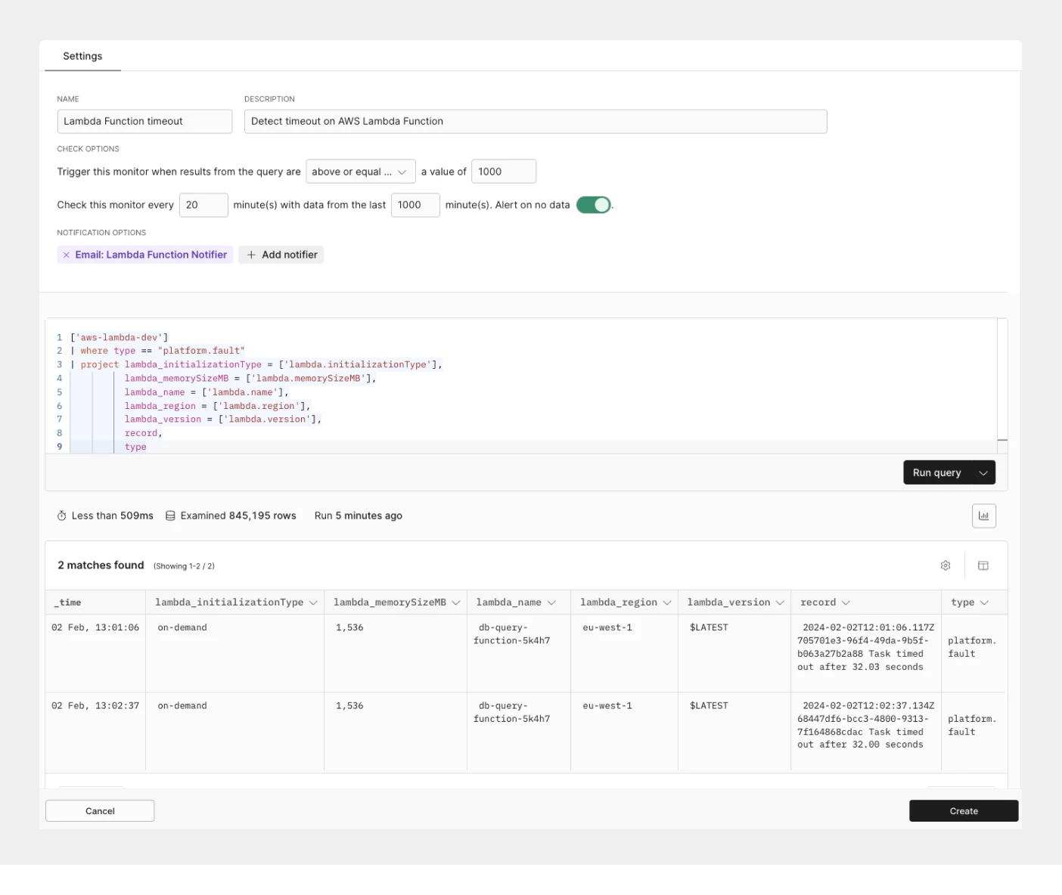
Task: Cancel the monitor creation
Action: [x=99, y=810]
